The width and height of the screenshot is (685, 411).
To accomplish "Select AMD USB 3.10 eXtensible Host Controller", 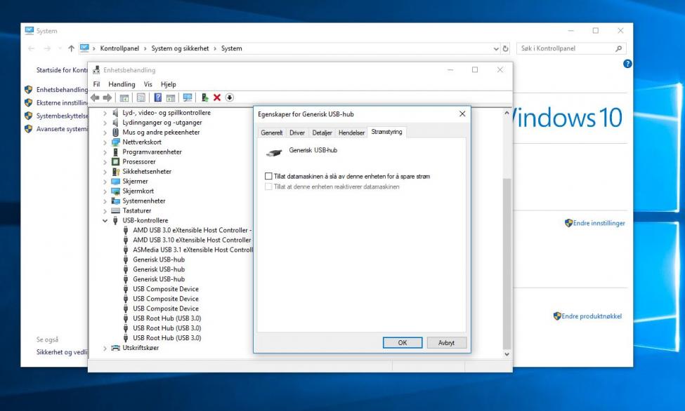I will [x=193, y=240].
